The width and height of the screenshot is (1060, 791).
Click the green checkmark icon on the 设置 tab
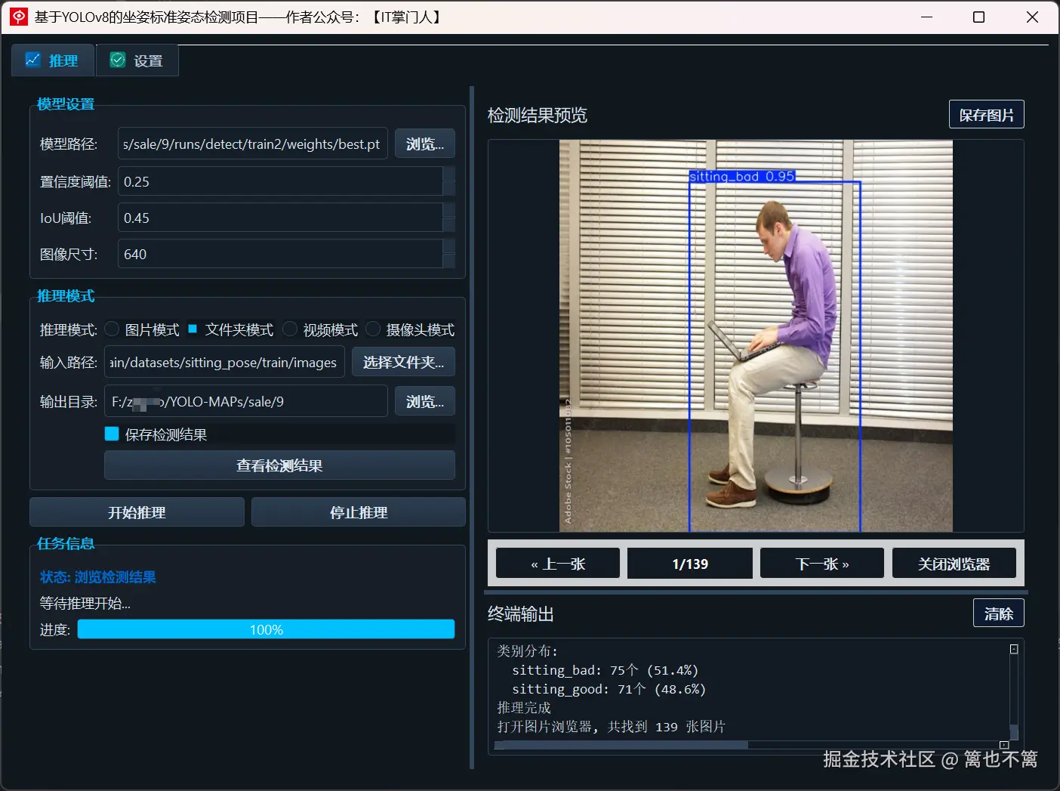tap(118, 59)
